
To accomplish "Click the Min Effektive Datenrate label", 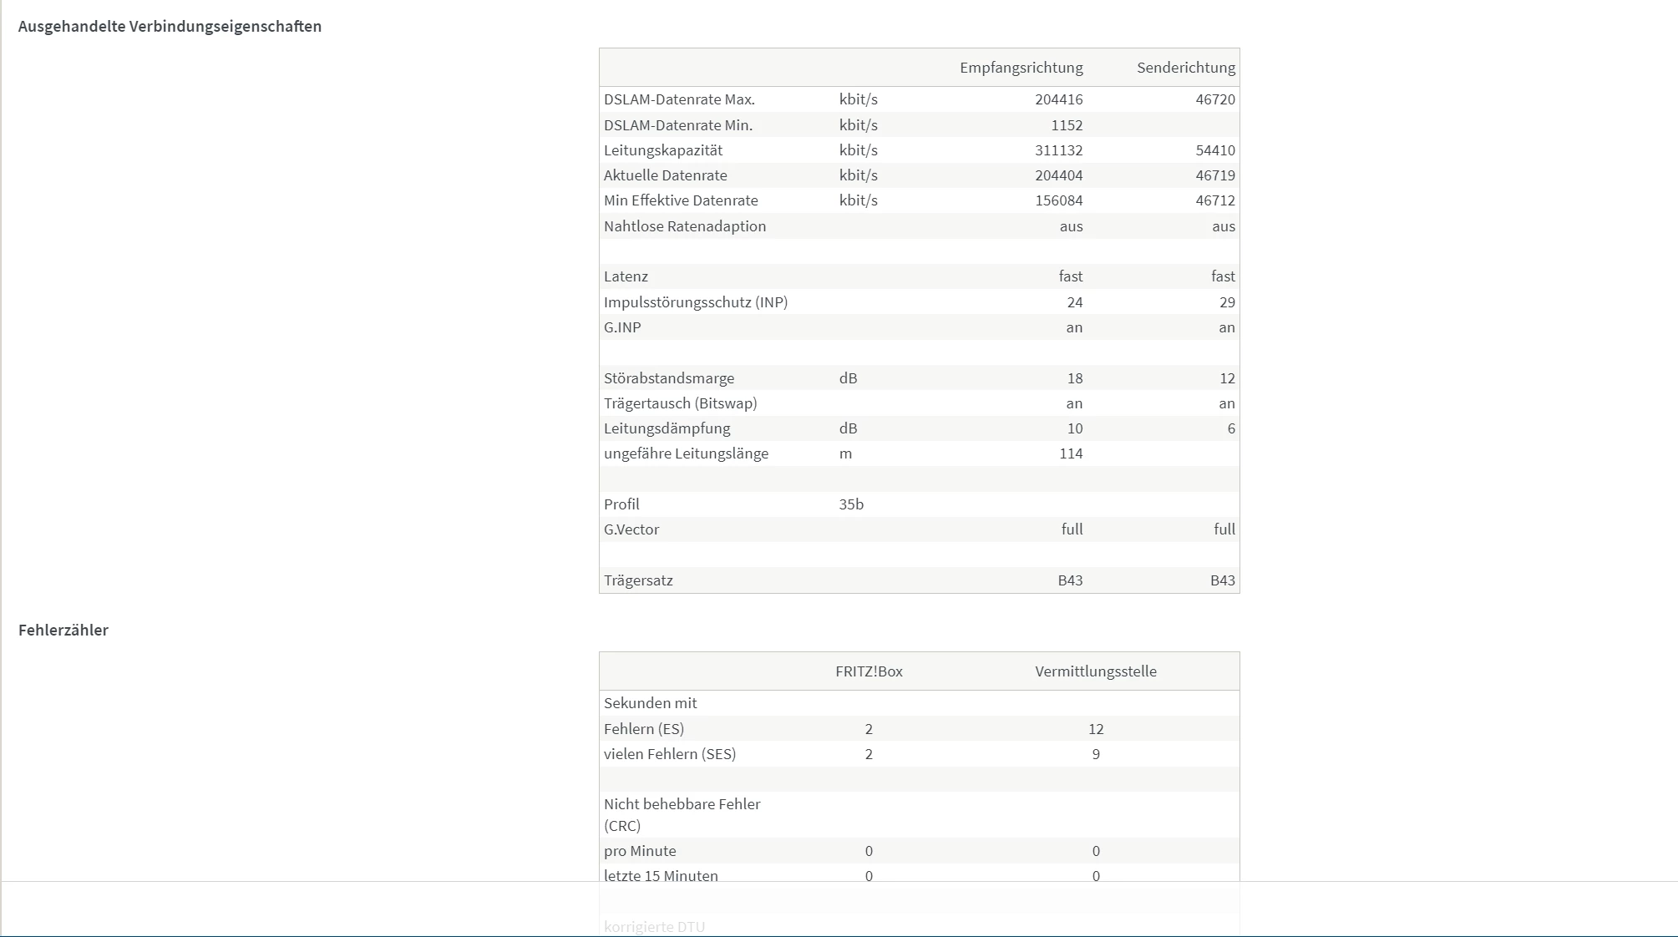I will 681,200.
